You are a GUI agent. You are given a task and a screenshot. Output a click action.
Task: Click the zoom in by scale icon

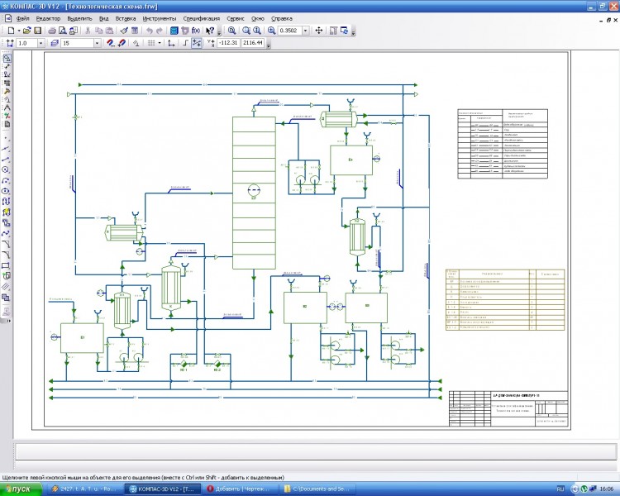tap(271, 31)
